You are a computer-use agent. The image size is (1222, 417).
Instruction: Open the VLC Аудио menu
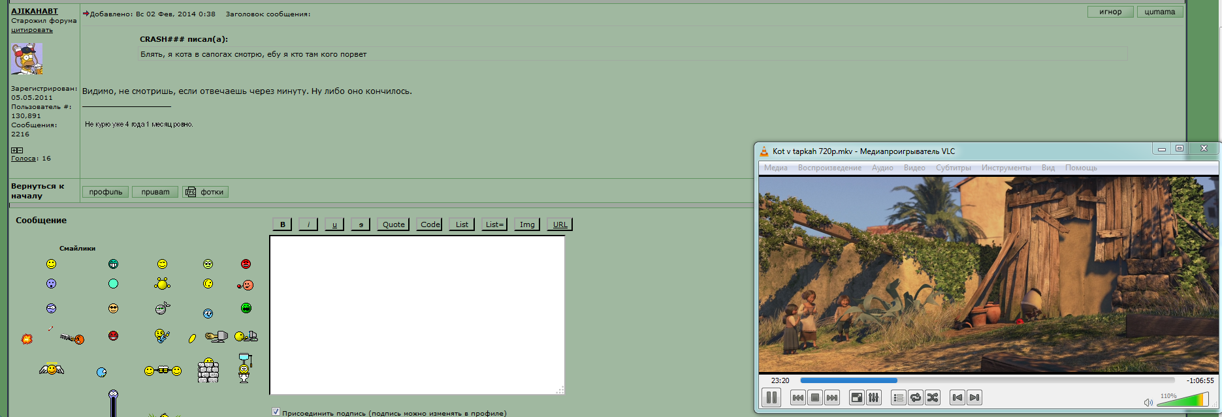pyautogui.click(x=882, y=168)
